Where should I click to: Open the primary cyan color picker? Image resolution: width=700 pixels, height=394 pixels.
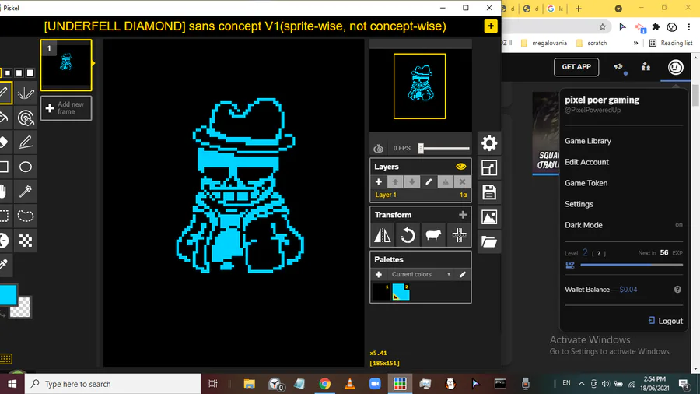coord(8,295)
